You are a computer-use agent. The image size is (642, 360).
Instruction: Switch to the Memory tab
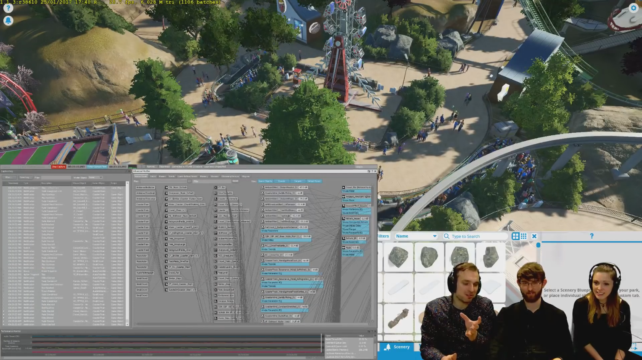204,176
